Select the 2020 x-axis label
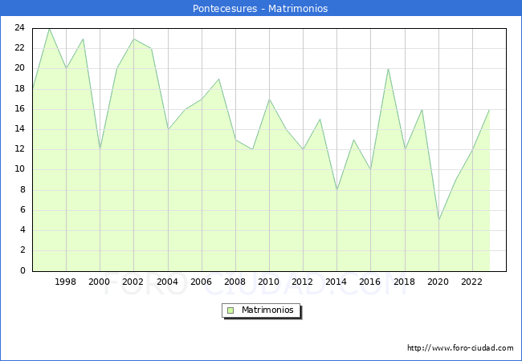 point(438,282)
